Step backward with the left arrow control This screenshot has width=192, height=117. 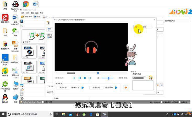point(74,78)
